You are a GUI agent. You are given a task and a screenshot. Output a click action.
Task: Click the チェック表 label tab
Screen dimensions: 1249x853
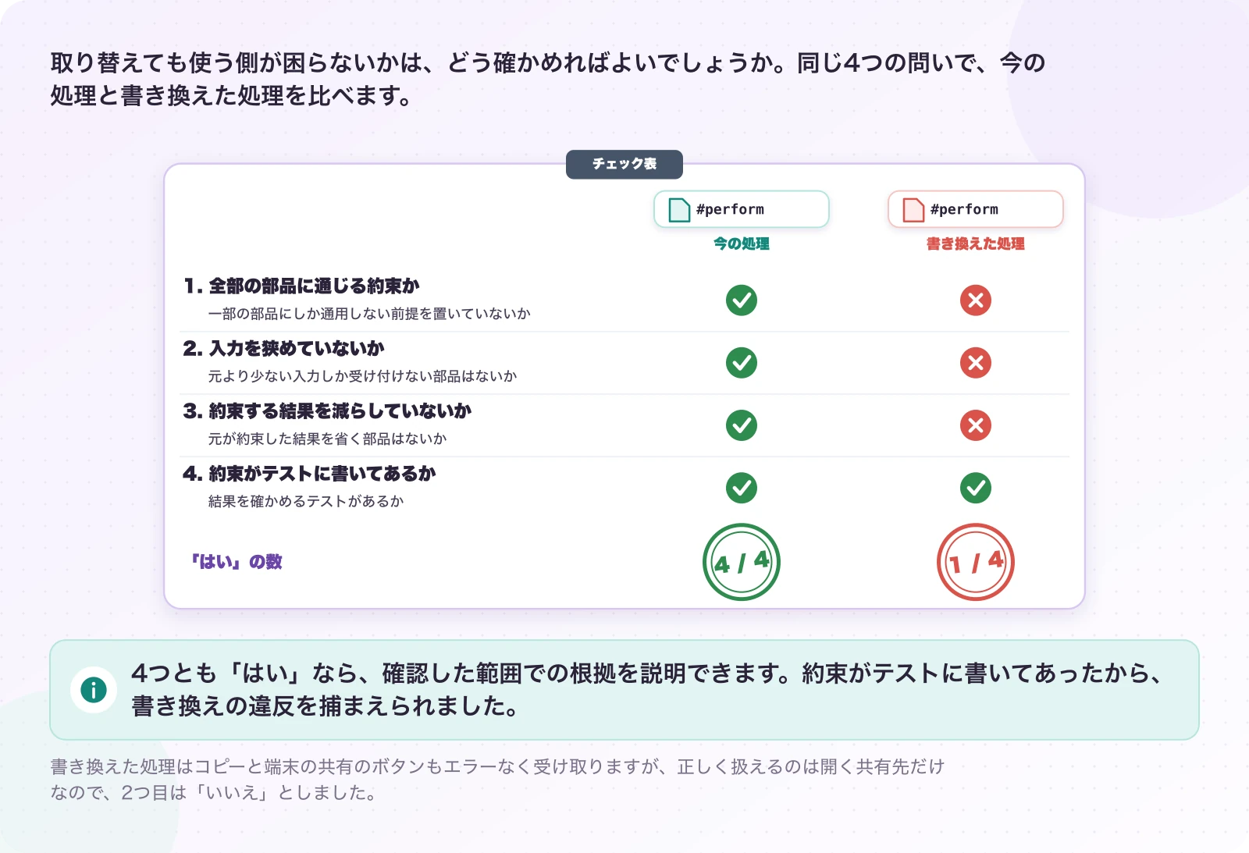click(x=624, y=164)
